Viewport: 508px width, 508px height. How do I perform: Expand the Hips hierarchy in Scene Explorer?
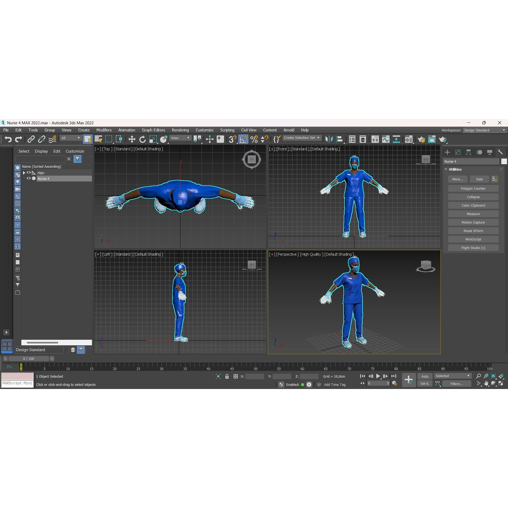pos(24,173)
